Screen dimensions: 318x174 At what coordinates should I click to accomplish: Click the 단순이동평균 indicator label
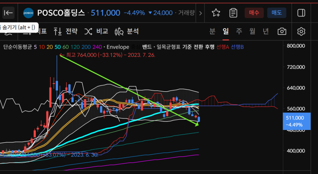click(x=18, y=47)
